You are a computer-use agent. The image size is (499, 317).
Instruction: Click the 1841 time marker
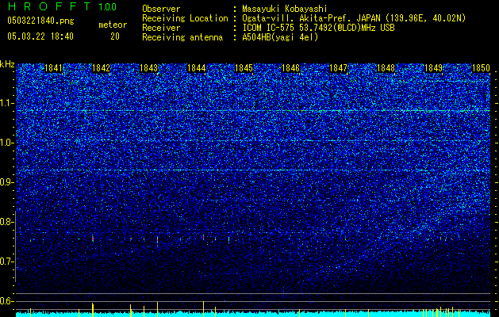[53, 68]
